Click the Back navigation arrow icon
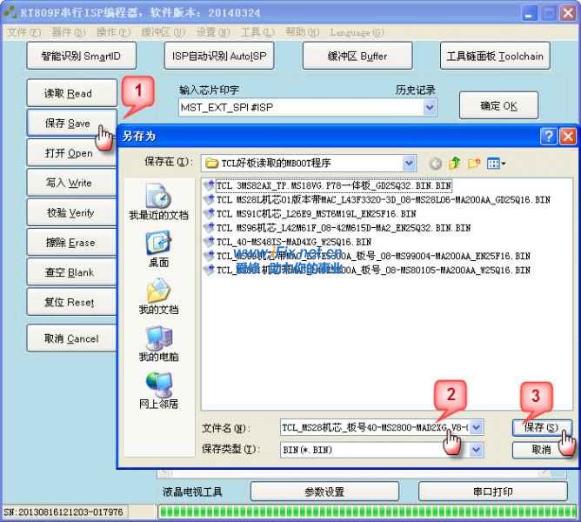 (435, 163)
